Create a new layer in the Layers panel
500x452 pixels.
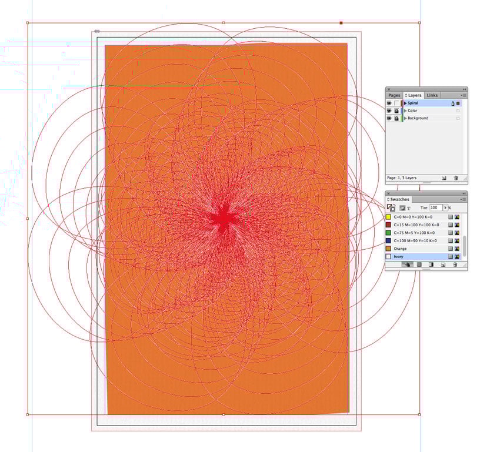(x=444, y=178)
